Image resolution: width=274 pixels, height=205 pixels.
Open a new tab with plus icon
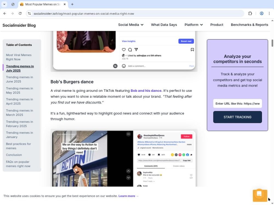point(72,4)
